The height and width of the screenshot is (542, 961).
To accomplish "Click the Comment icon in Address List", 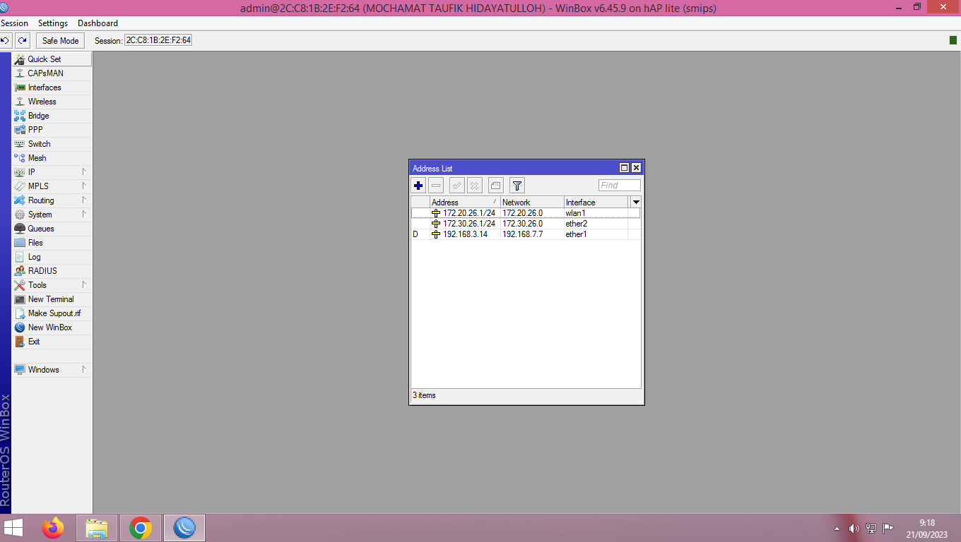I will [x=496, y=186].
